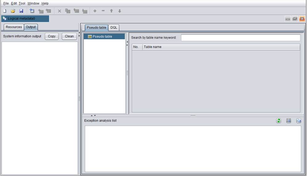Click the dashed-selection table icon in toolbar
This screenshot has width=307, height=176.
(32, 11)
